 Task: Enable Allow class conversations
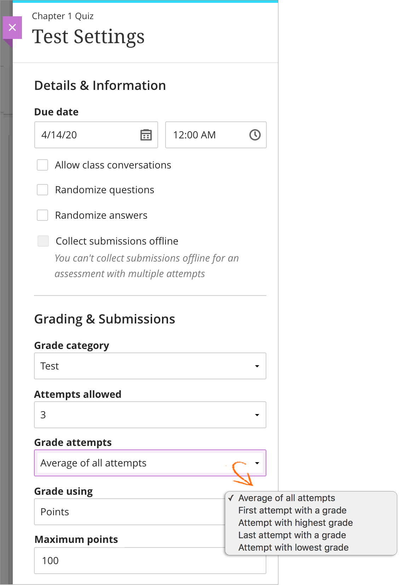click(x=42, y=165)
